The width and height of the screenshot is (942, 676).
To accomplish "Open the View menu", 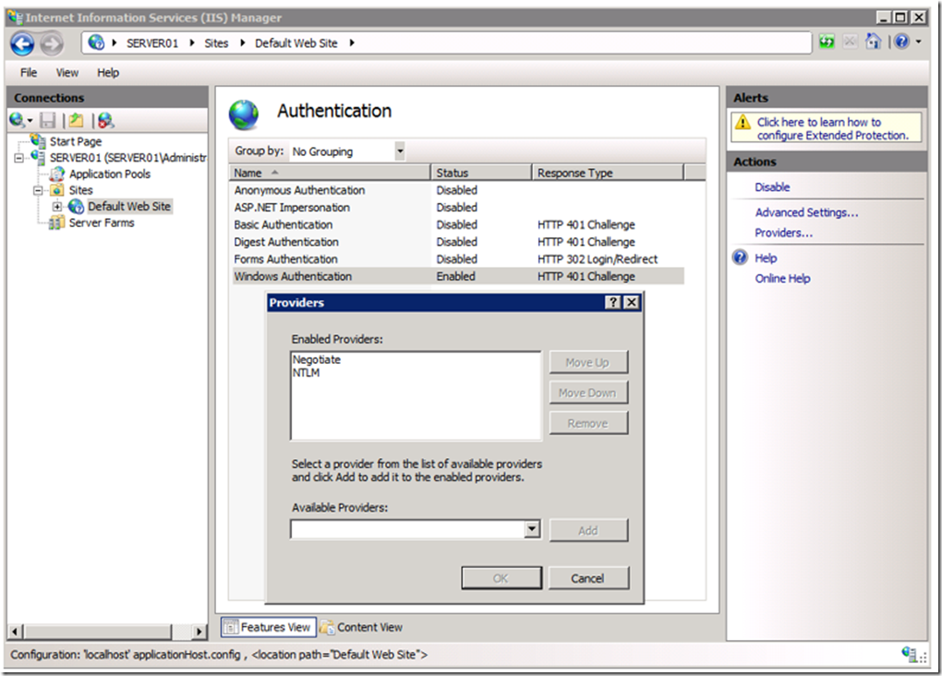I will [67, 73].
